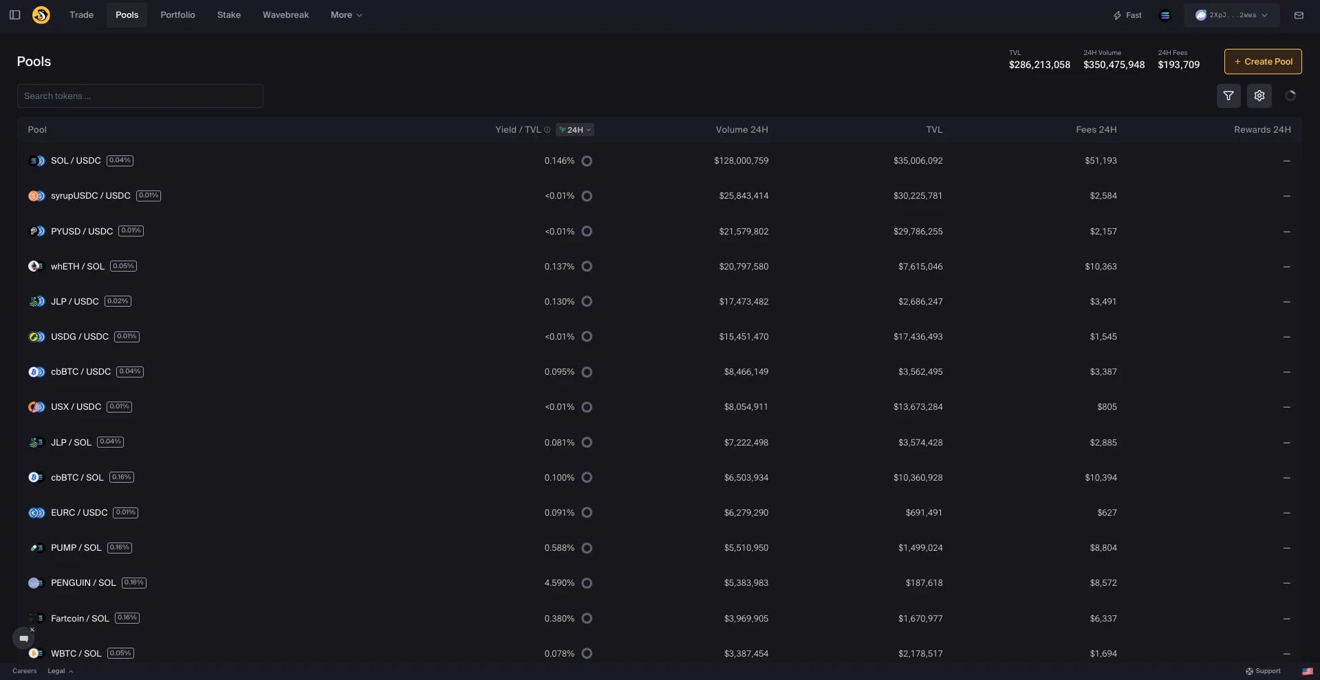Toggle the yield circle for whETH / SOL
1320x680 pixels.
[587, 266]
